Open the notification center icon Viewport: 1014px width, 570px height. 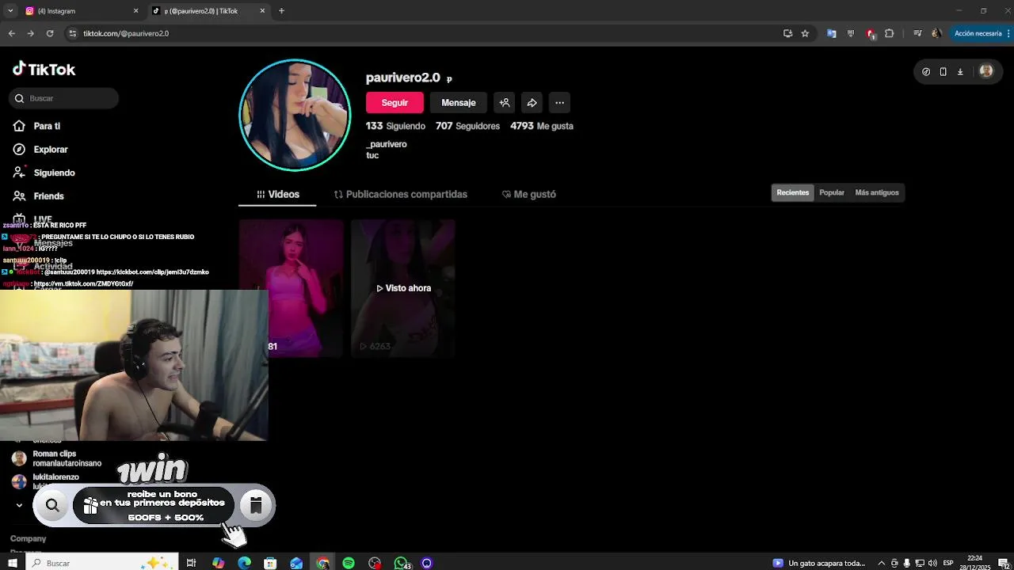[1004, 563]
